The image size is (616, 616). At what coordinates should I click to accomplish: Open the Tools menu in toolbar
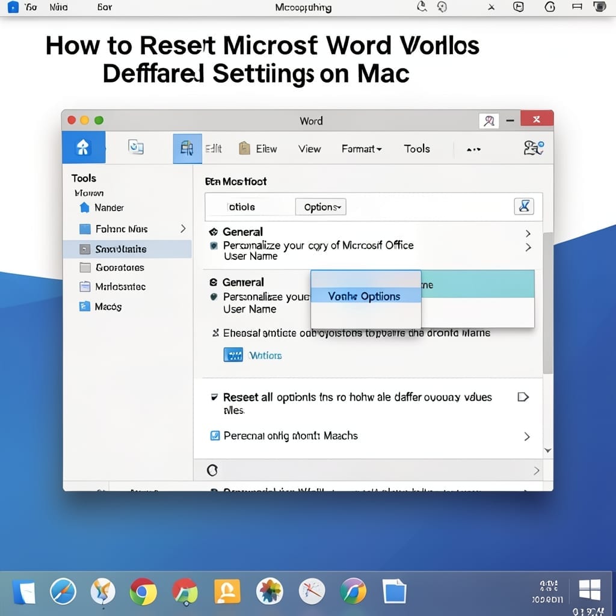pyautogui.click(x=417, y=149)
